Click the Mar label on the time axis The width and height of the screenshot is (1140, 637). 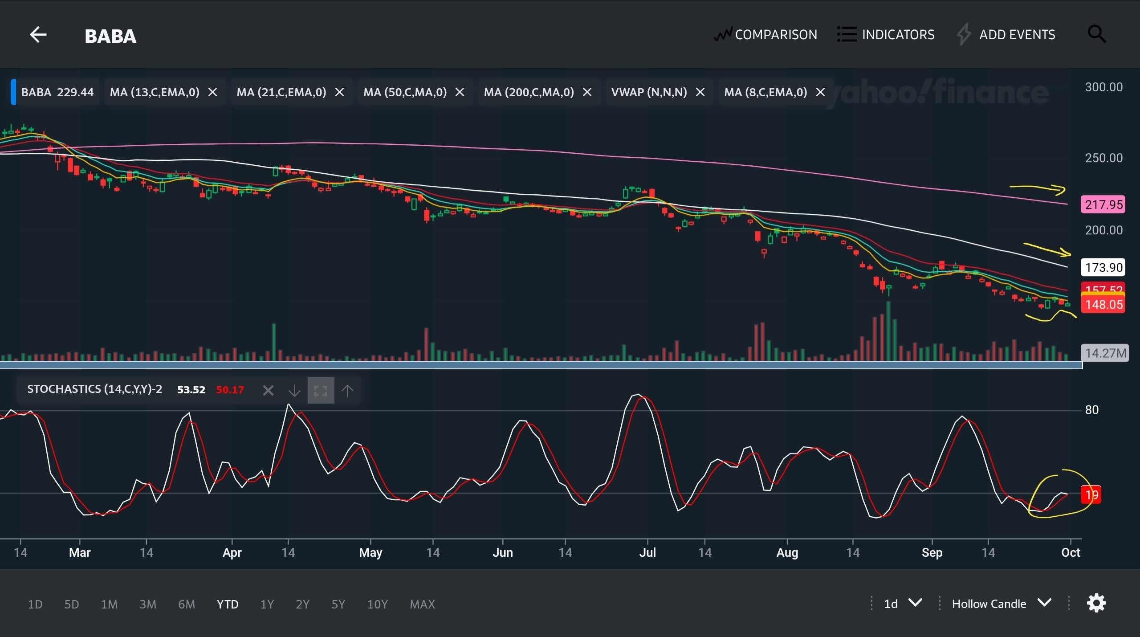pyautogui.click(x=80, y=553)
